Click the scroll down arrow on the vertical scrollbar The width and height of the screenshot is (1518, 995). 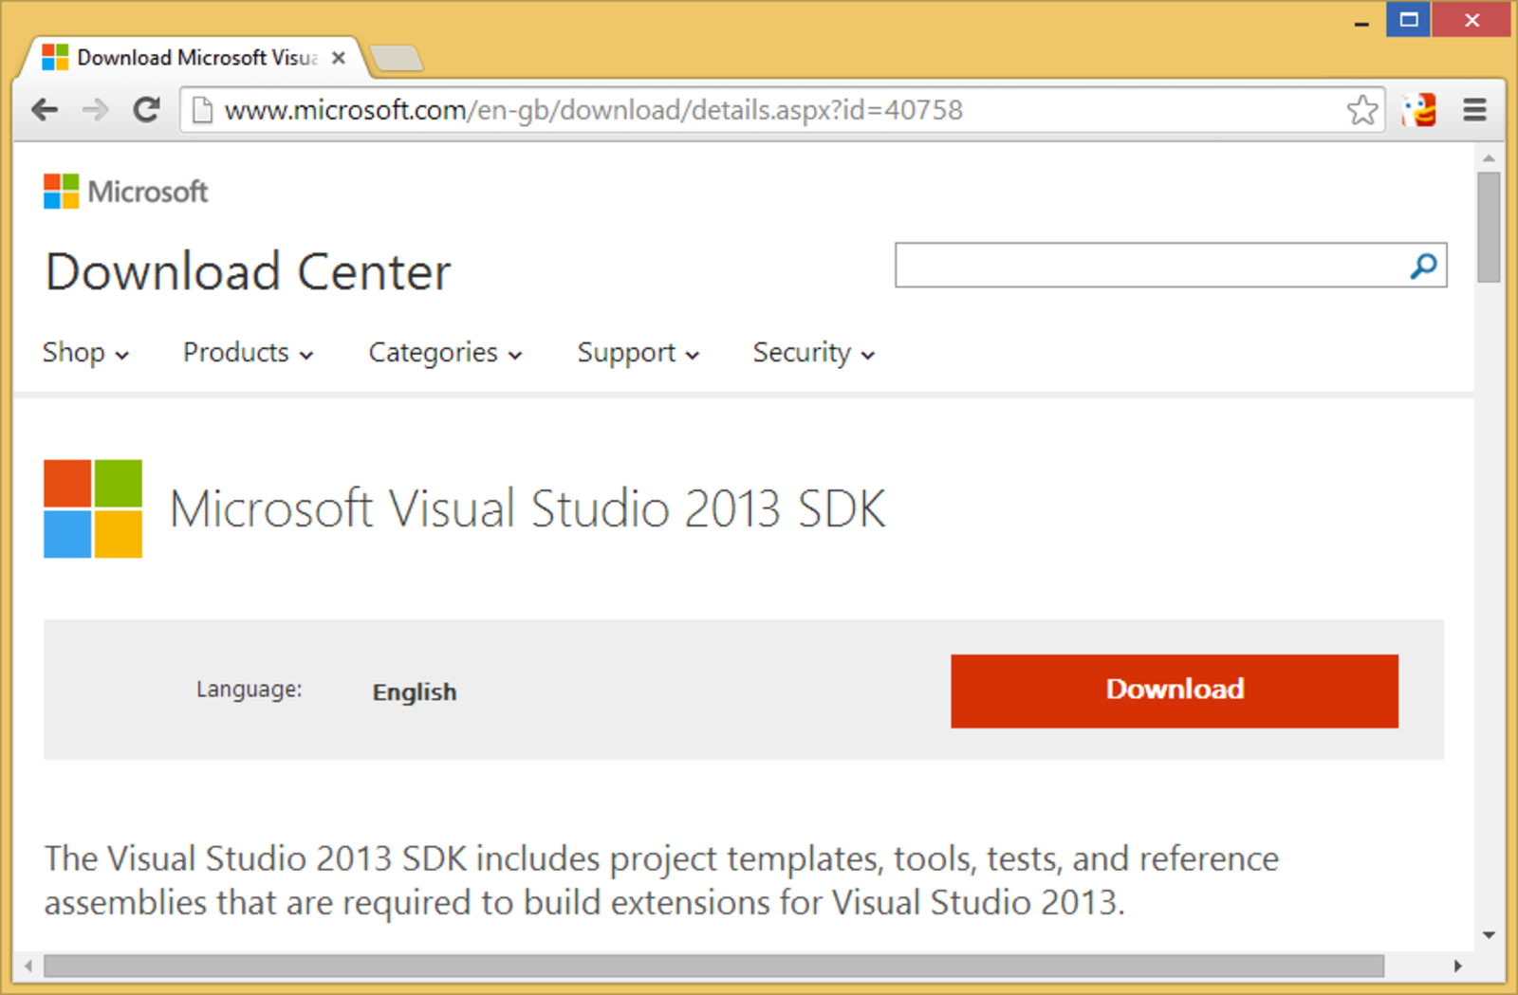click(x=1489, y=935)
